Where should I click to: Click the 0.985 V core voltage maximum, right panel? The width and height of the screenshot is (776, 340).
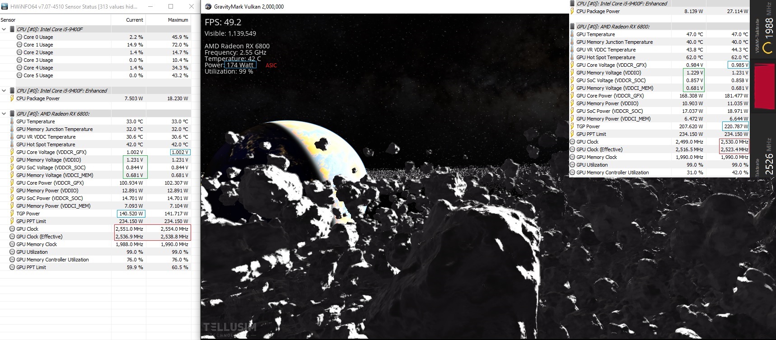[x=739, y=65]
